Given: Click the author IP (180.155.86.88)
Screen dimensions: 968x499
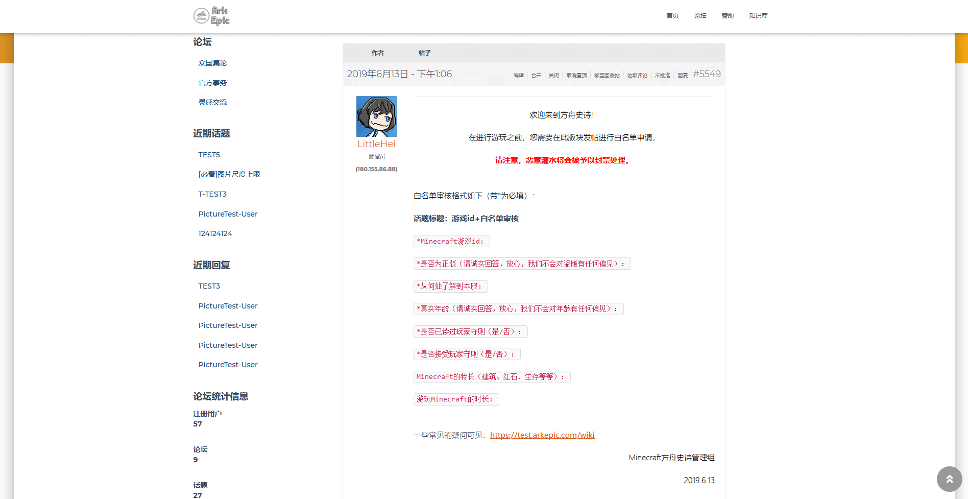Looking at the screenshot, I should point(376,169).
